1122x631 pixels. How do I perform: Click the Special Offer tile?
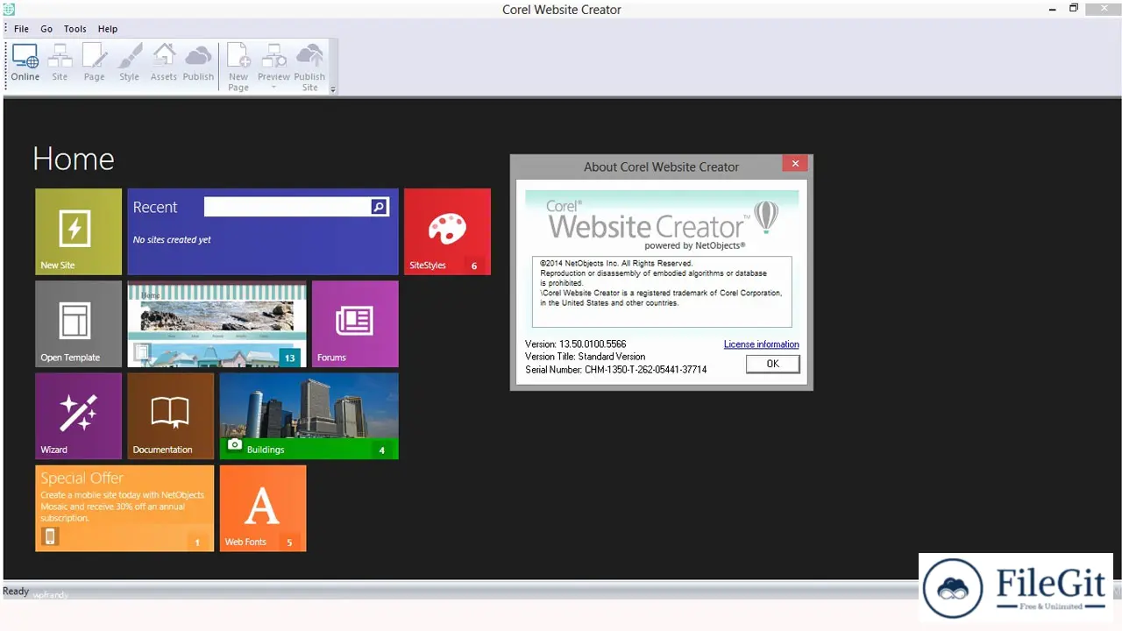click(x=124, y=507)
